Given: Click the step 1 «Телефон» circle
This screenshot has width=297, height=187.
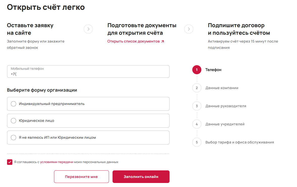Looking at the screenshot, I should click(x=197, y=70).
